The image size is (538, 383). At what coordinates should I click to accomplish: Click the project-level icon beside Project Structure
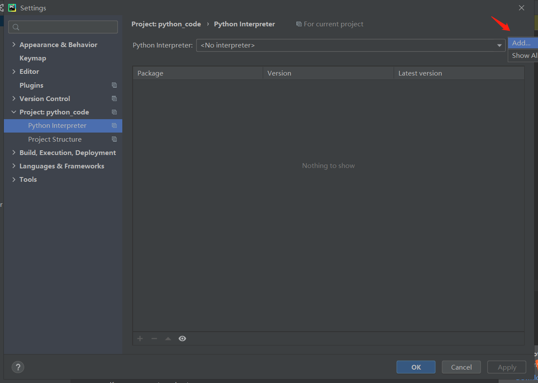pos(114,139)
